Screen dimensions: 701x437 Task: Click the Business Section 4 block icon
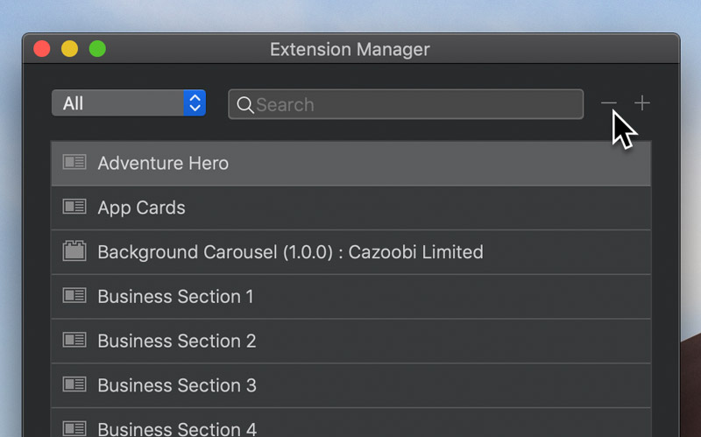pyautogui.click(x=74, y=429)
